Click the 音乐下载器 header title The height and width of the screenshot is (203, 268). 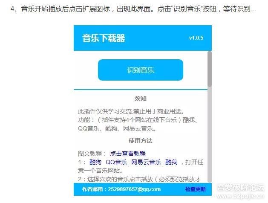click(x=104, y=38)
